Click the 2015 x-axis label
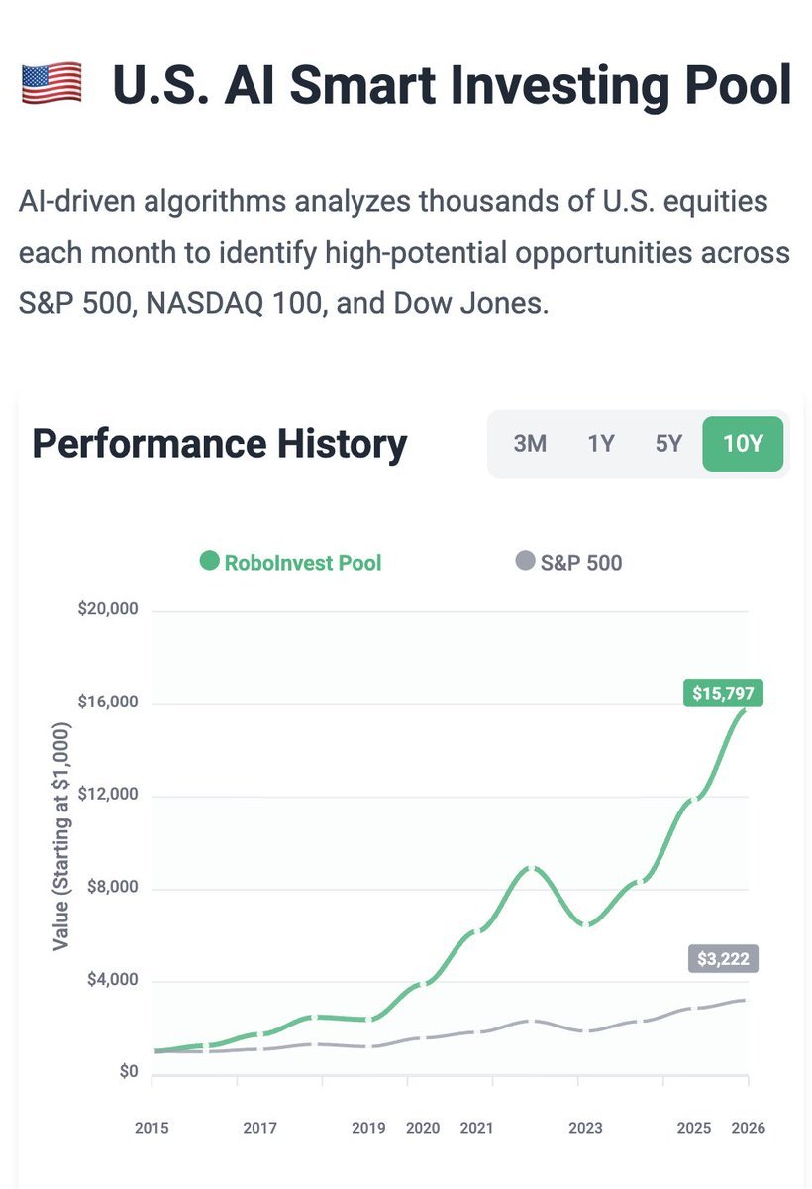812x1189 pixels. pos(152,1128)
